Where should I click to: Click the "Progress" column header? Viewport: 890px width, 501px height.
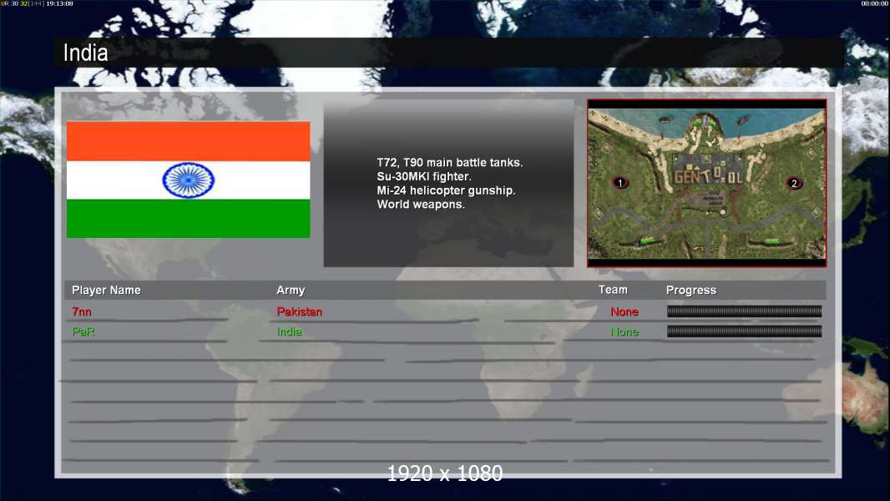click(x=690, y=290)
